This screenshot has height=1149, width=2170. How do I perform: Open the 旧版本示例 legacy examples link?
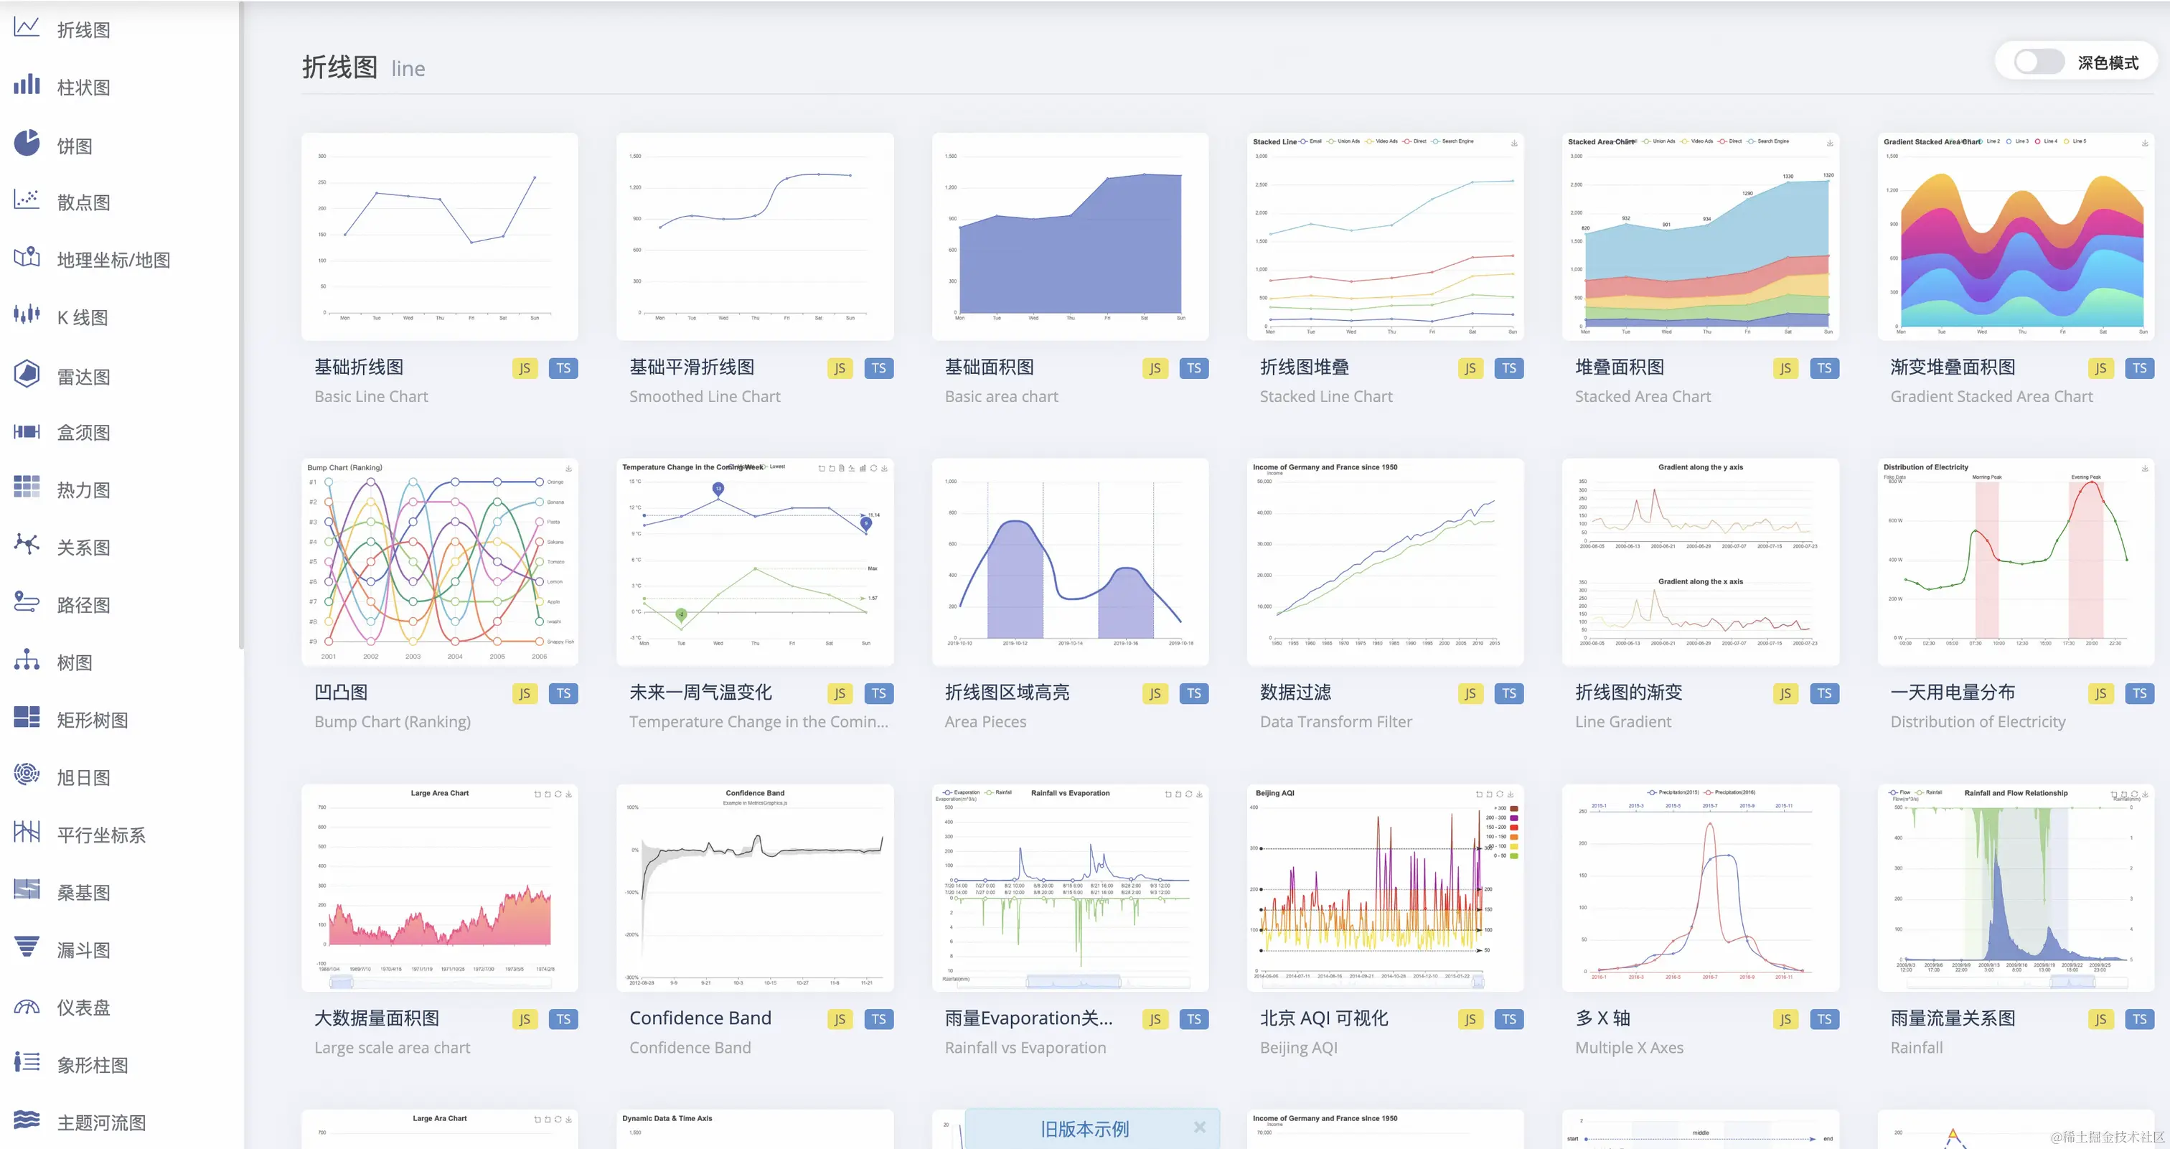tap(1084, 1129)
